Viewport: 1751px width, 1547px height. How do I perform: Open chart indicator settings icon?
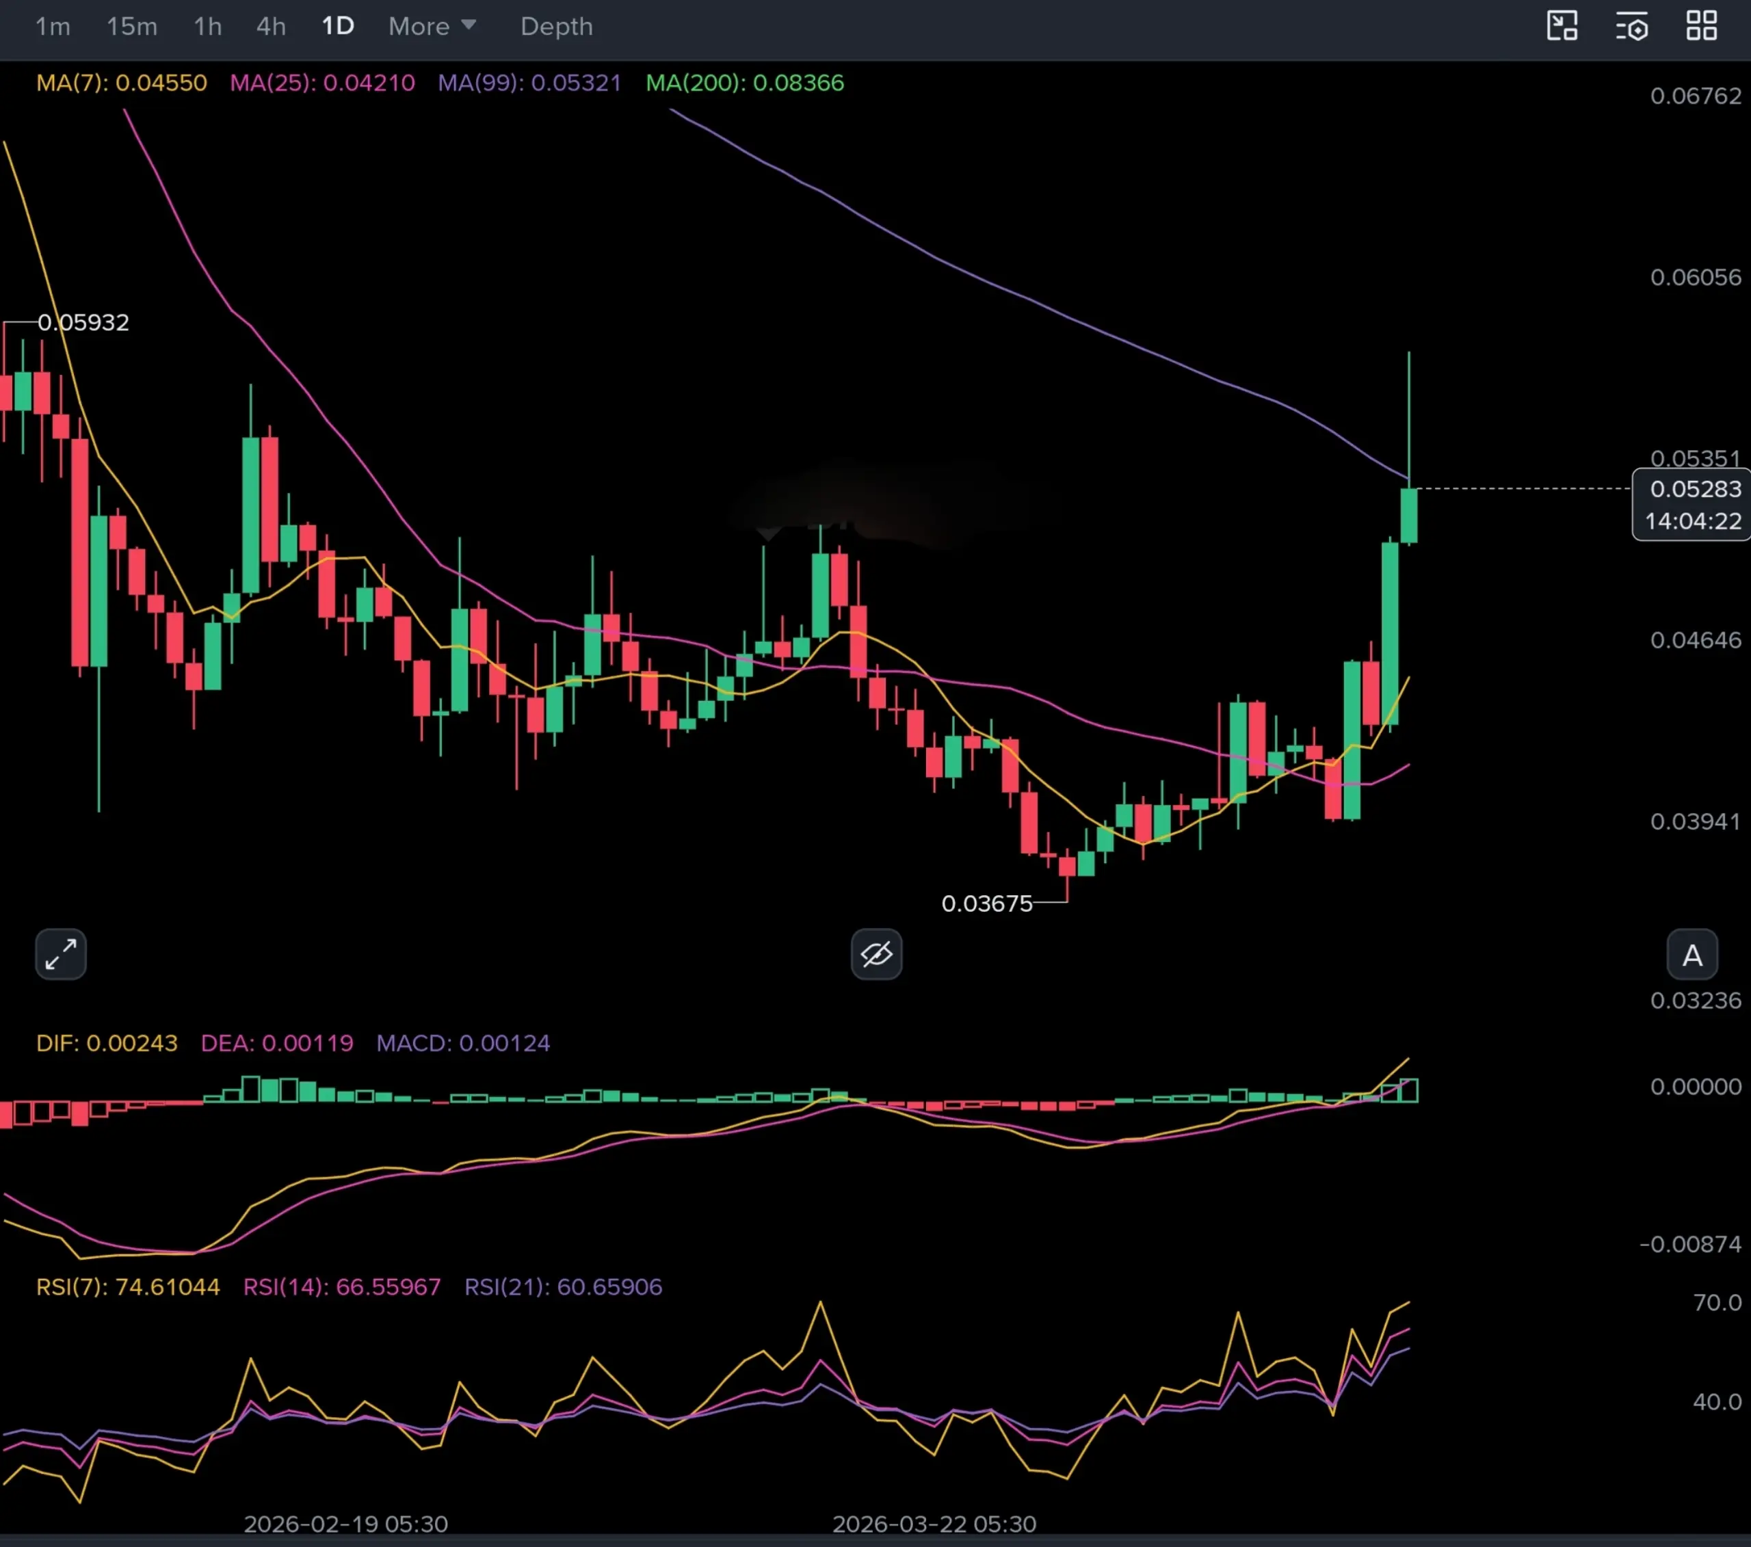coord(1631,26)
